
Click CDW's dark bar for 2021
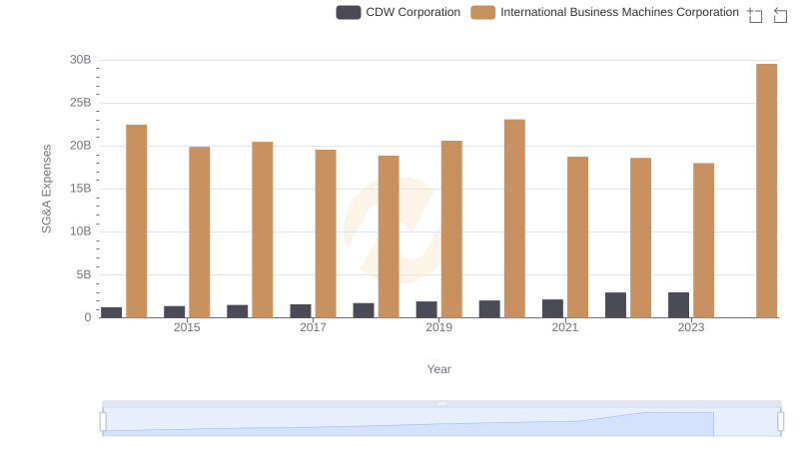[x=552, y=308]
